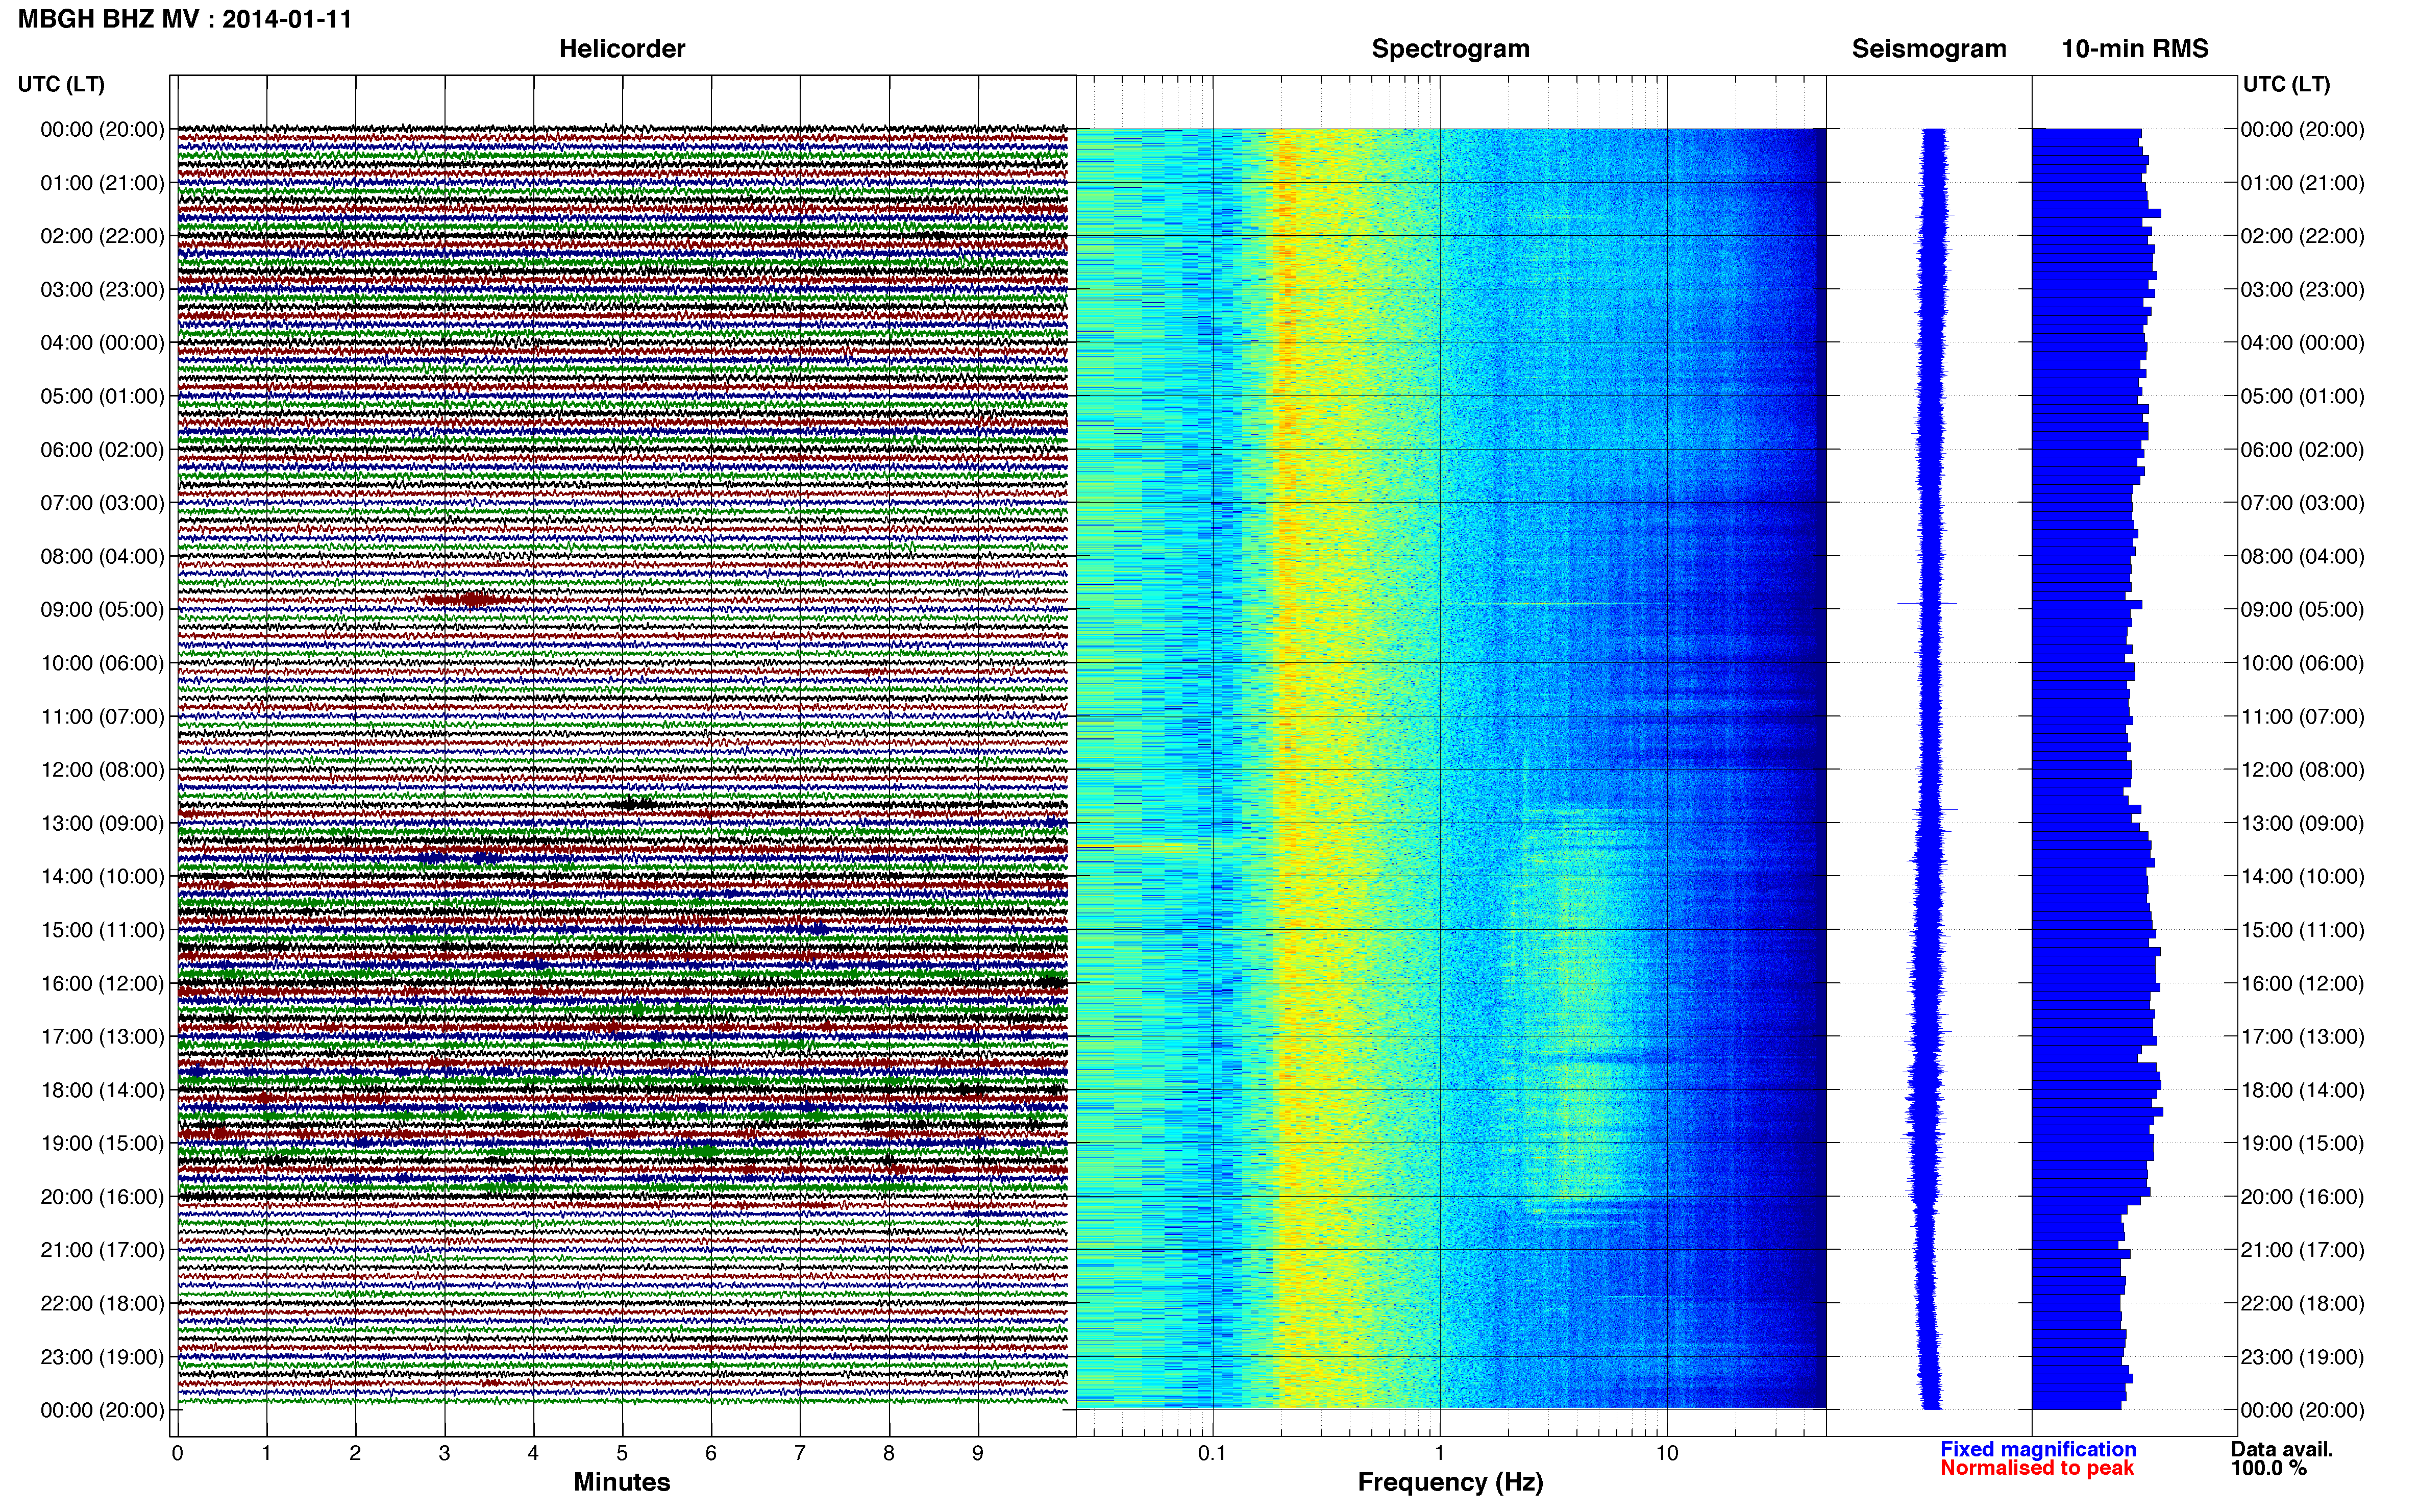Click the 10 Hz frequency axis tick label
The width and height of the screenshot is (2419, 1512).
(x=1667, y=1453)
